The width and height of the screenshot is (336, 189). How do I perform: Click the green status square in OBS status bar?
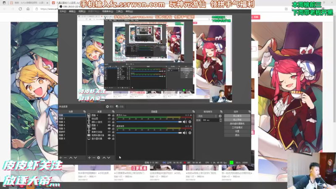231,163
